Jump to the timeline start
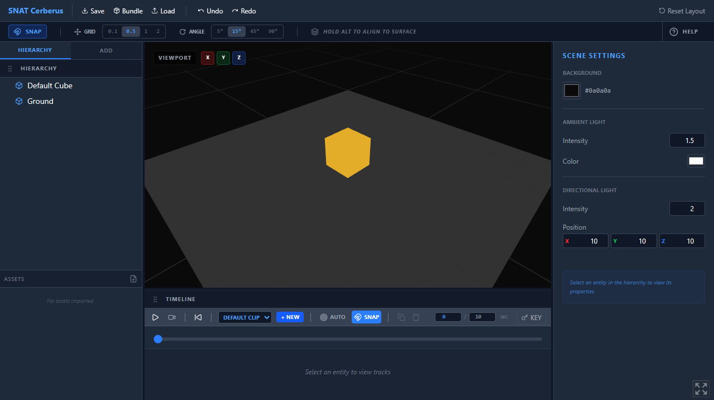 coord(198,317)
